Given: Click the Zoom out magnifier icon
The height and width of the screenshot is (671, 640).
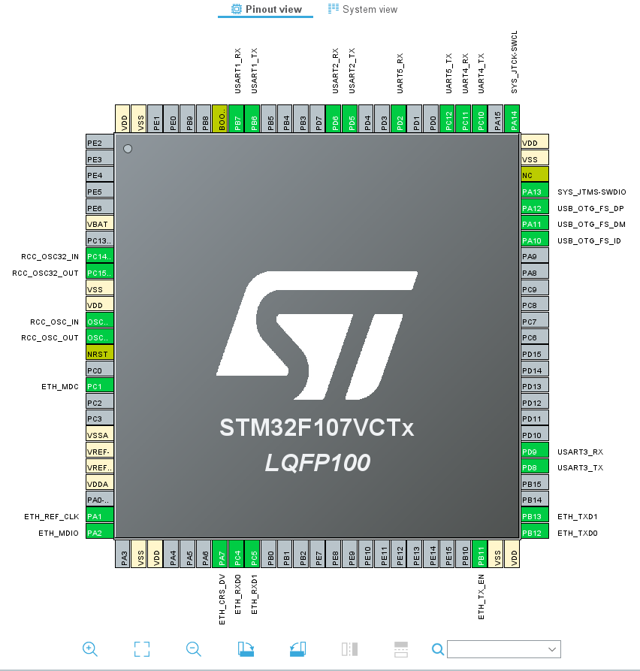Looking at the screenshot, I should pyautogui.click(x=193, y=648).
